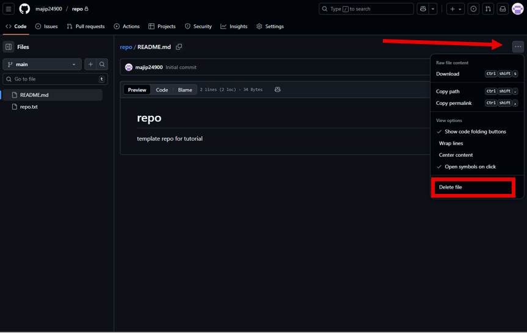
Task: Open majip24900 owner link in header
Action: click(x=49, y=9)
